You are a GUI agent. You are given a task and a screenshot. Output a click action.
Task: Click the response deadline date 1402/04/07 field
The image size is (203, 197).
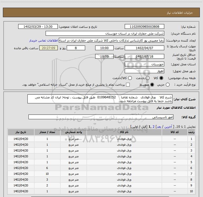(144, 48)
